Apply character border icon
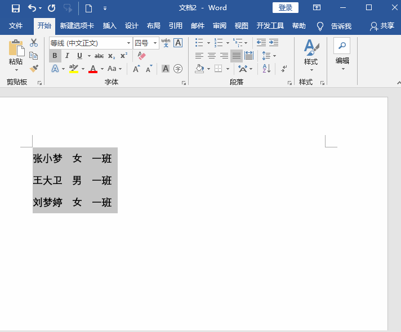Screen dimensions: 401x332 (x=178, y=43)
